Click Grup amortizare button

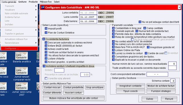(95, 87)
